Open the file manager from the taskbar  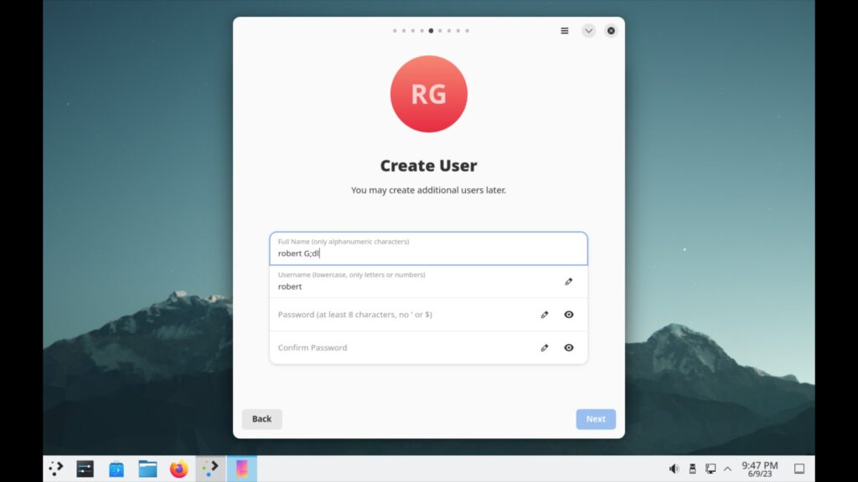click(147, 469)
